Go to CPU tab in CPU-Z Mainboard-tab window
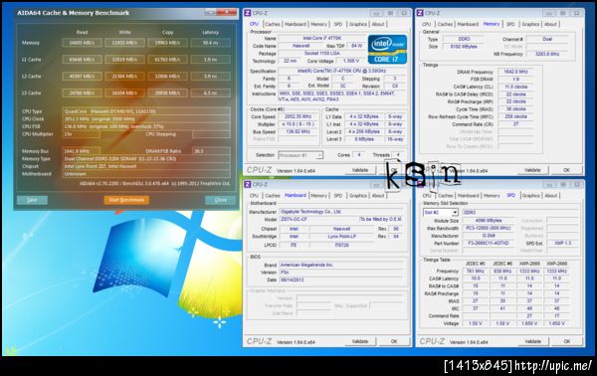The width and height of the screenshot is (597, 376). tap(254, 196)
